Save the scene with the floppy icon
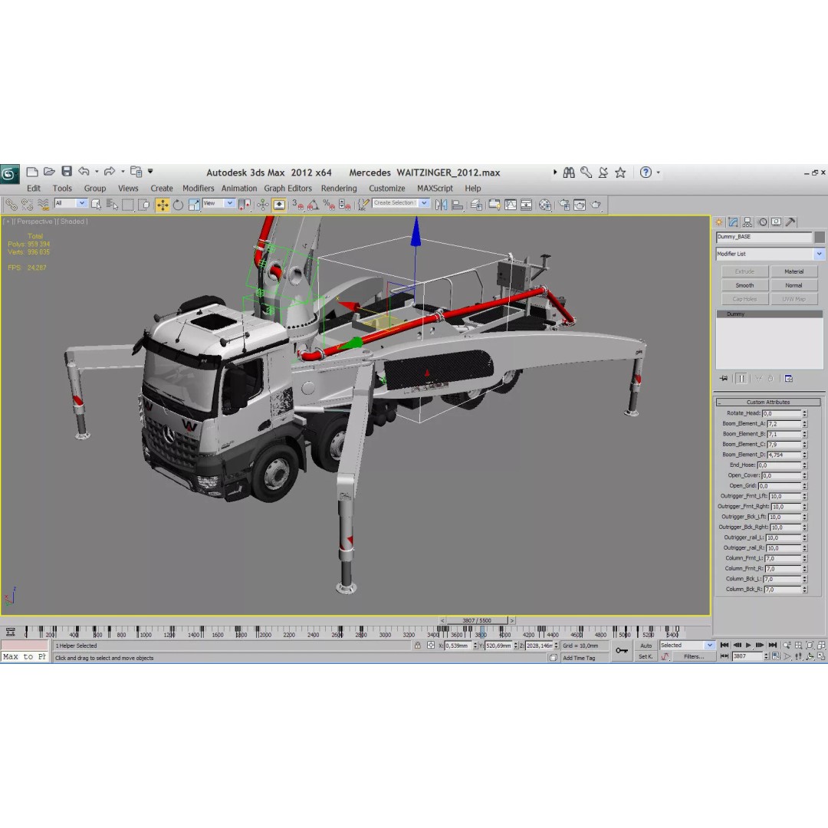Image resolution: width=828 pixels, height=828 pixels. (67, 171)
